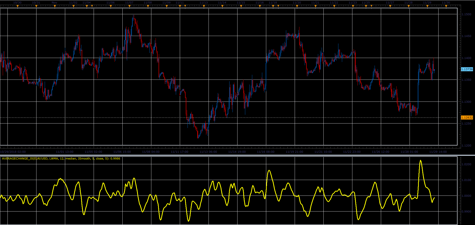
Task: Click the 10/29/2018 02:00 time axis label
Action: point(13,152)
